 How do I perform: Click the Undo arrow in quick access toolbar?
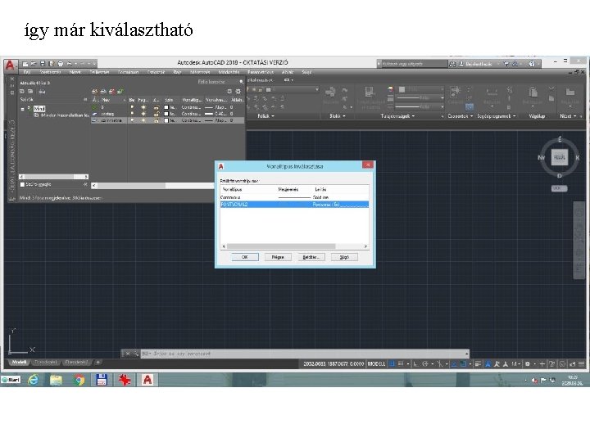click(70, 64)
